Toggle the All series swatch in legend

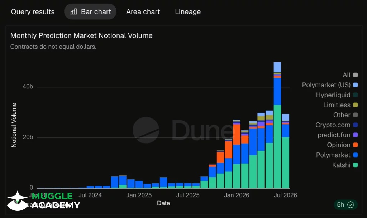355,75
